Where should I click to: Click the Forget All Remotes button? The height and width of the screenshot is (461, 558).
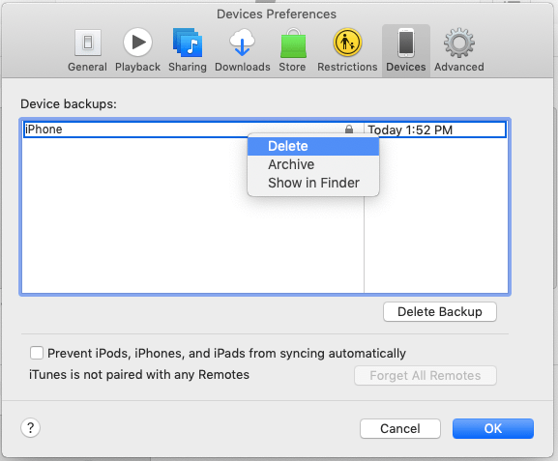pyautogui.click(x=426, y=376)
